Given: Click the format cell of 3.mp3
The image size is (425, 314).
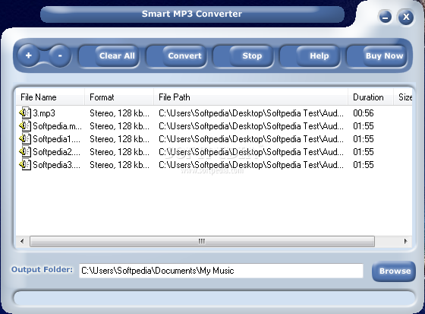Looking at the screenshot, I should click(x=120, y=113).
